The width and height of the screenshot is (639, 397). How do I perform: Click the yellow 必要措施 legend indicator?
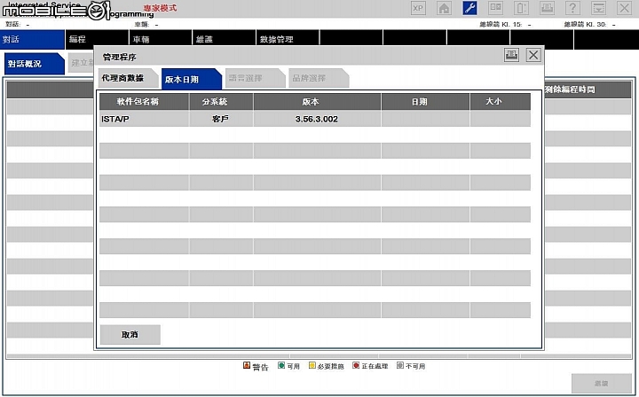(x=312, y=365)
